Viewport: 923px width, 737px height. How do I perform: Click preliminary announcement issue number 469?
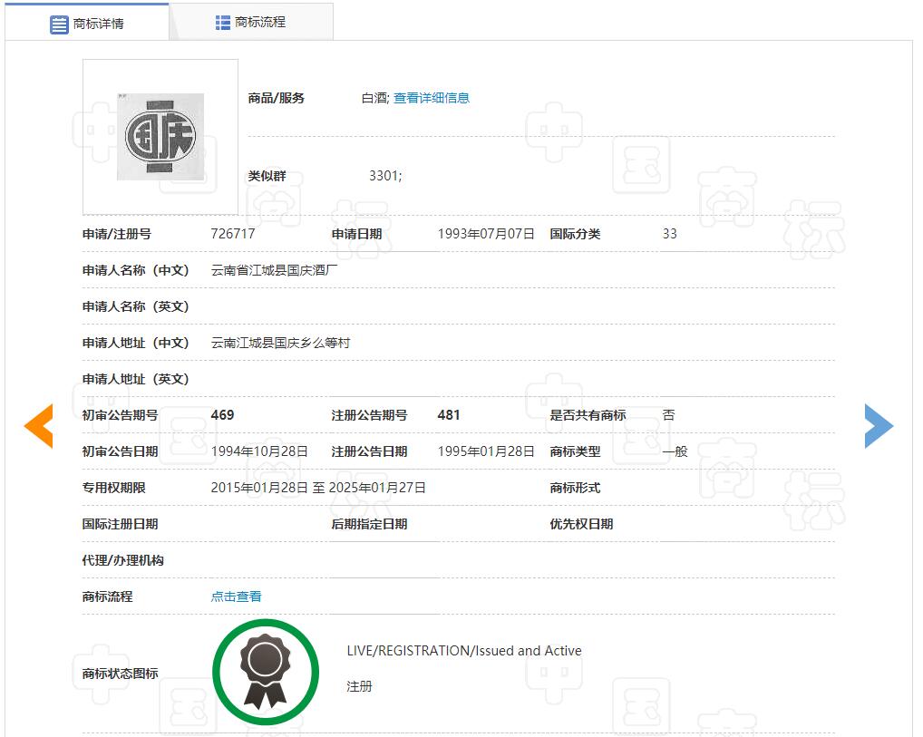point(222,415)
